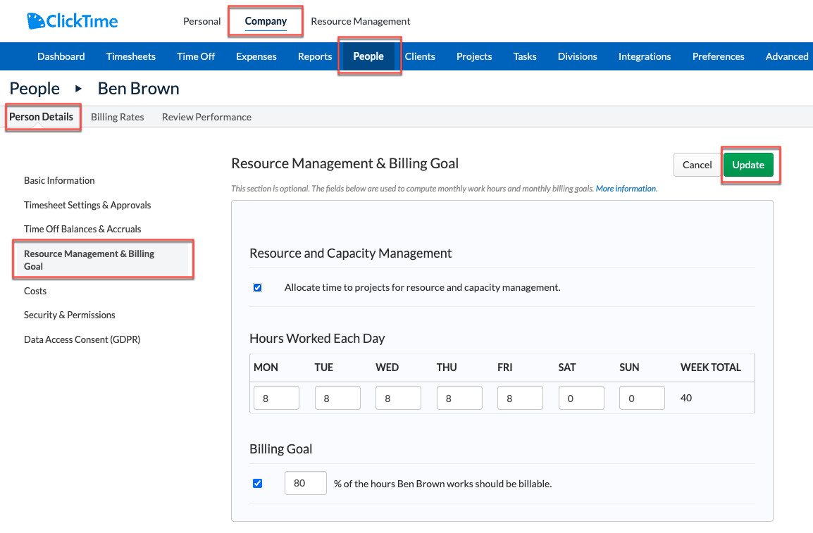Image resolution: width=813 pixels, height=533 pixels.
Task: Go to the Dashboard tab
Action: point(61,56)
